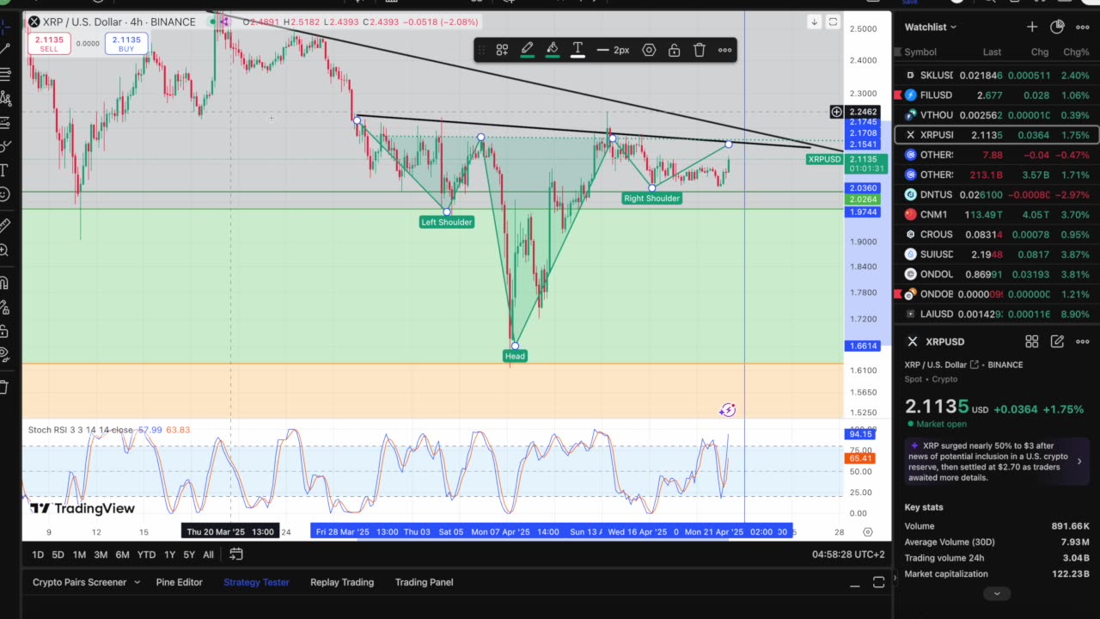Select SUIUSD in the watchlist

click(997, 254)
